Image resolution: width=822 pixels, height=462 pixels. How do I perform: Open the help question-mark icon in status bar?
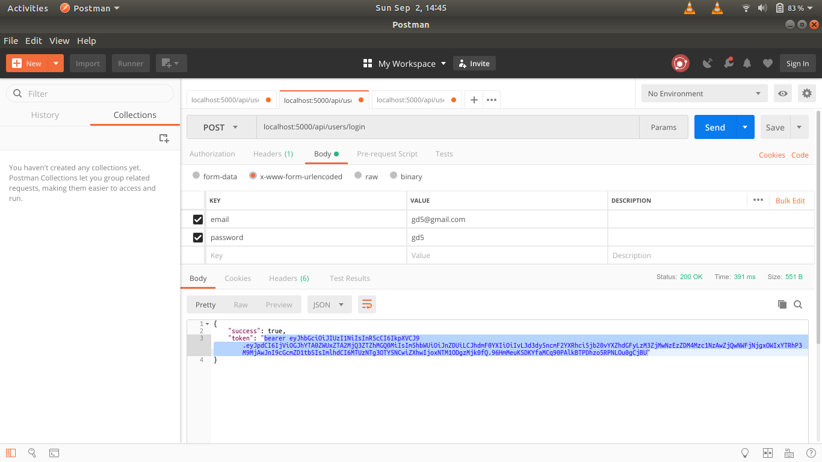pyautogui.click(x=810, y=453)
